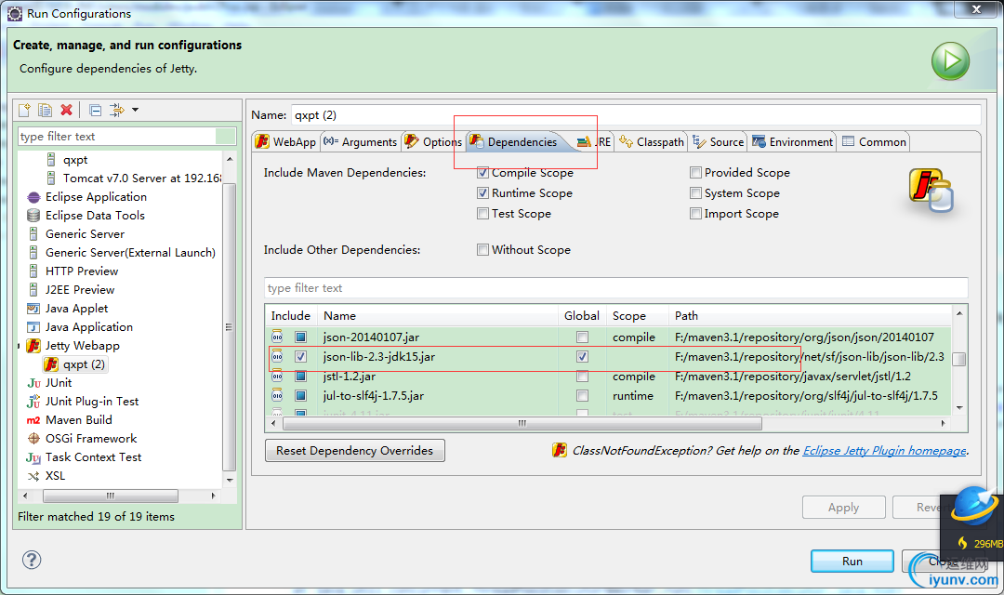Select Eclipse Data Tools in the tree
1004x595 pixels.
click(95, 215)
